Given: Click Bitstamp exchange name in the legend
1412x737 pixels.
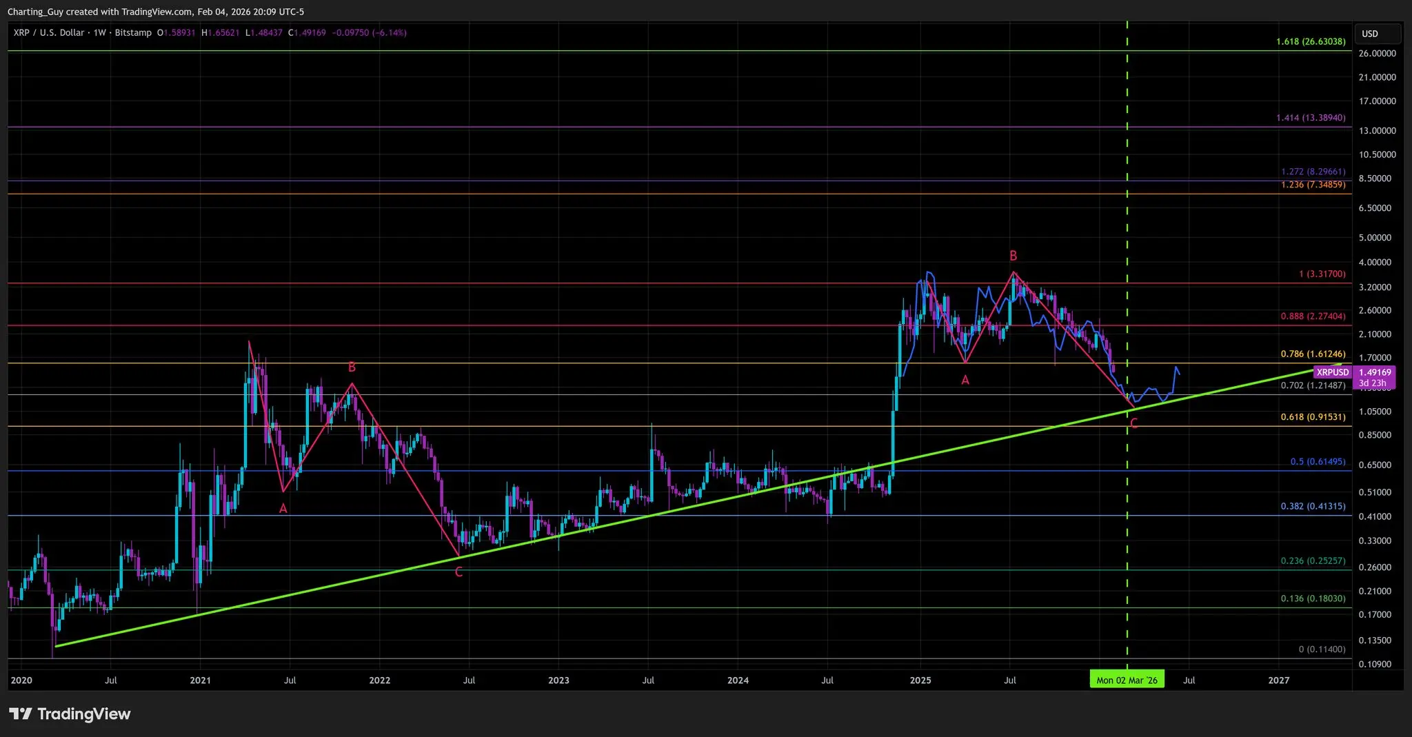Looking at the screenshot, I should (133, 32).
